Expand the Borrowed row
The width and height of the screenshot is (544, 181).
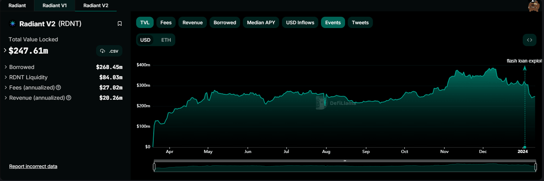(6, 67)
